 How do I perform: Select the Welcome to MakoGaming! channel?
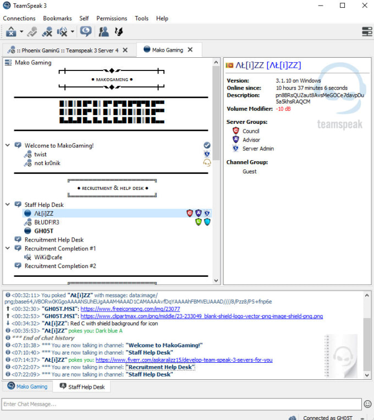[59, 145]
